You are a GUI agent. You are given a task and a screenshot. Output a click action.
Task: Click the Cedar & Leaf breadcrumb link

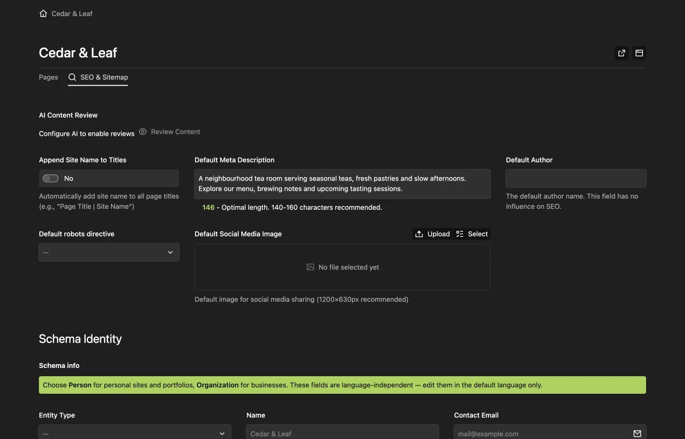point(72,14)
